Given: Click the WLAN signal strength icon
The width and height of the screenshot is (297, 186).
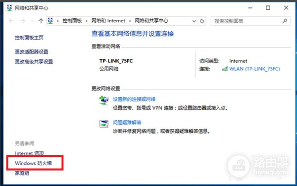Looking at the screenshot, I should [x=225, y=69].
